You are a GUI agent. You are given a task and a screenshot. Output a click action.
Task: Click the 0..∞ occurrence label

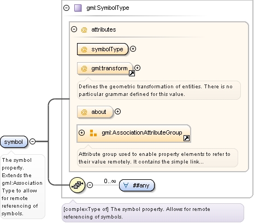coord(110,181)
